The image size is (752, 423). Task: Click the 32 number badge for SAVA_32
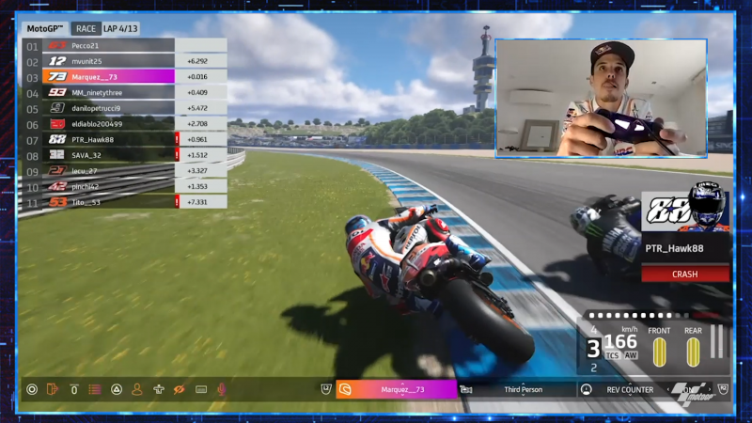point(57,155)
